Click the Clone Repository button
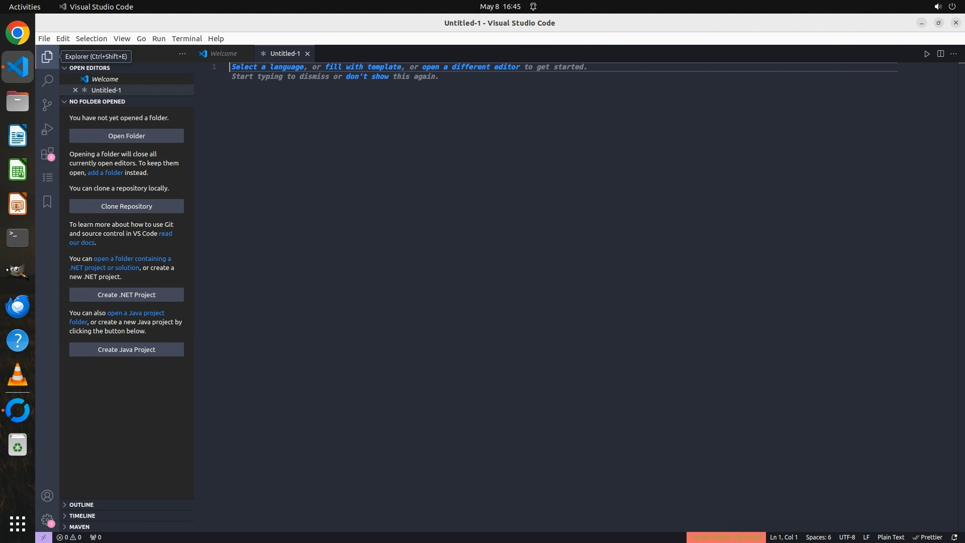This screenshot has width=965, height=543. 127,206
